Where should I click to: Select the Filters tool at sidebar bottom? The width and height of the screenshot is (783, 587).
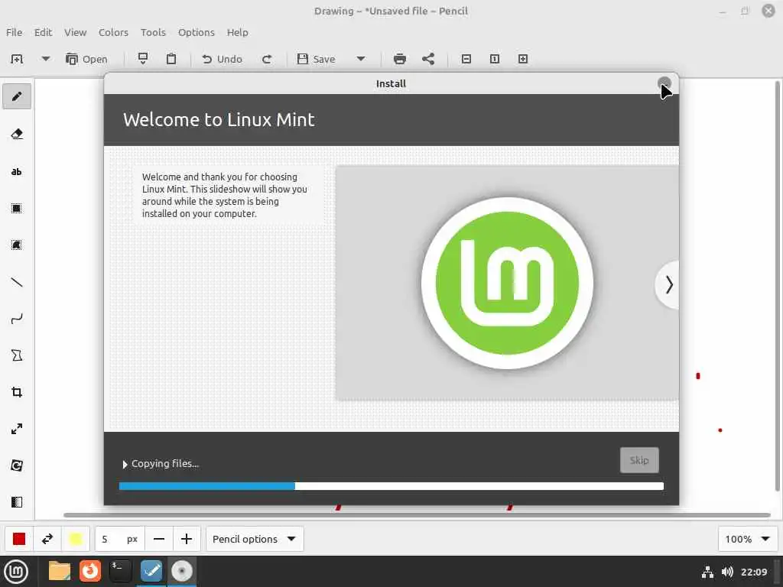pyautogui.click(x=17, y=502)
